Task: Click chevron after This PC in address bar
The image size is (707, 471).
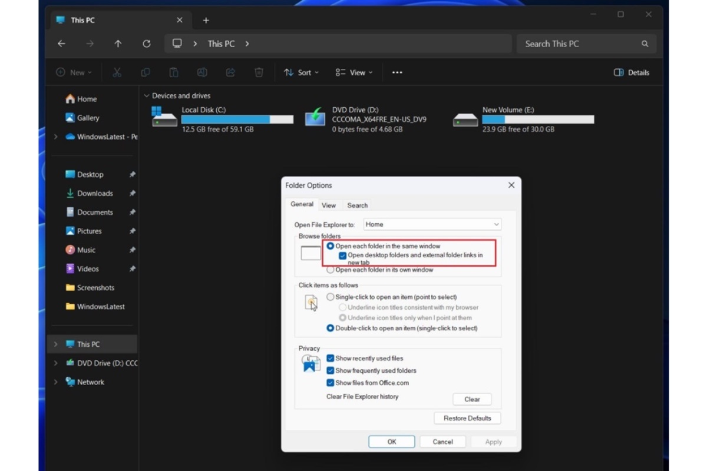Action: point(247,44)
